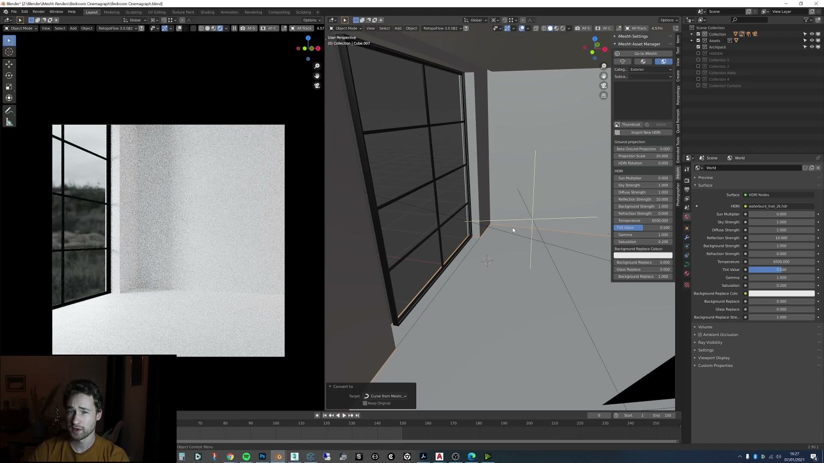Activate the Transform tool in left toolbar
Image resolution: width=824 pixels, height=463 pixels.
pyautogui.click(x=9, y=98)
